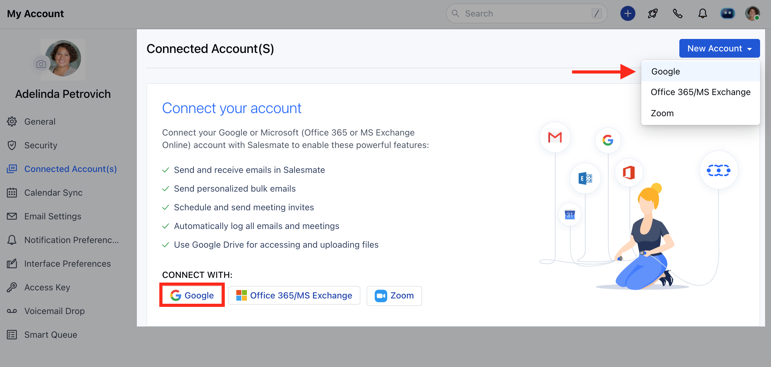Click the Smart Queue list icon
This screenshot has width=771, height=367.
pyautogui.click(x=12, y=335)
